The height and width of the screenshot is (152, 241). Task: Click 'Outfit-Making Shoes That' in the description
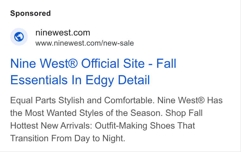(x=145, y=126)
